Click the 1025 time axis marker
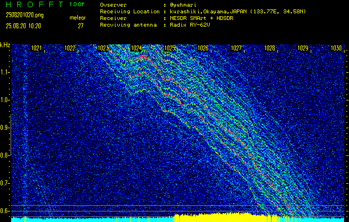The width and height of the screenshot is (349, 222). pyautogui.click(x=170, y=48)
